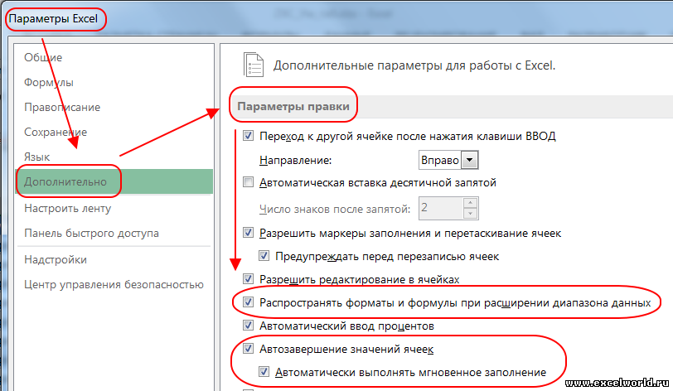Open the Формулы category

point(49,82)
